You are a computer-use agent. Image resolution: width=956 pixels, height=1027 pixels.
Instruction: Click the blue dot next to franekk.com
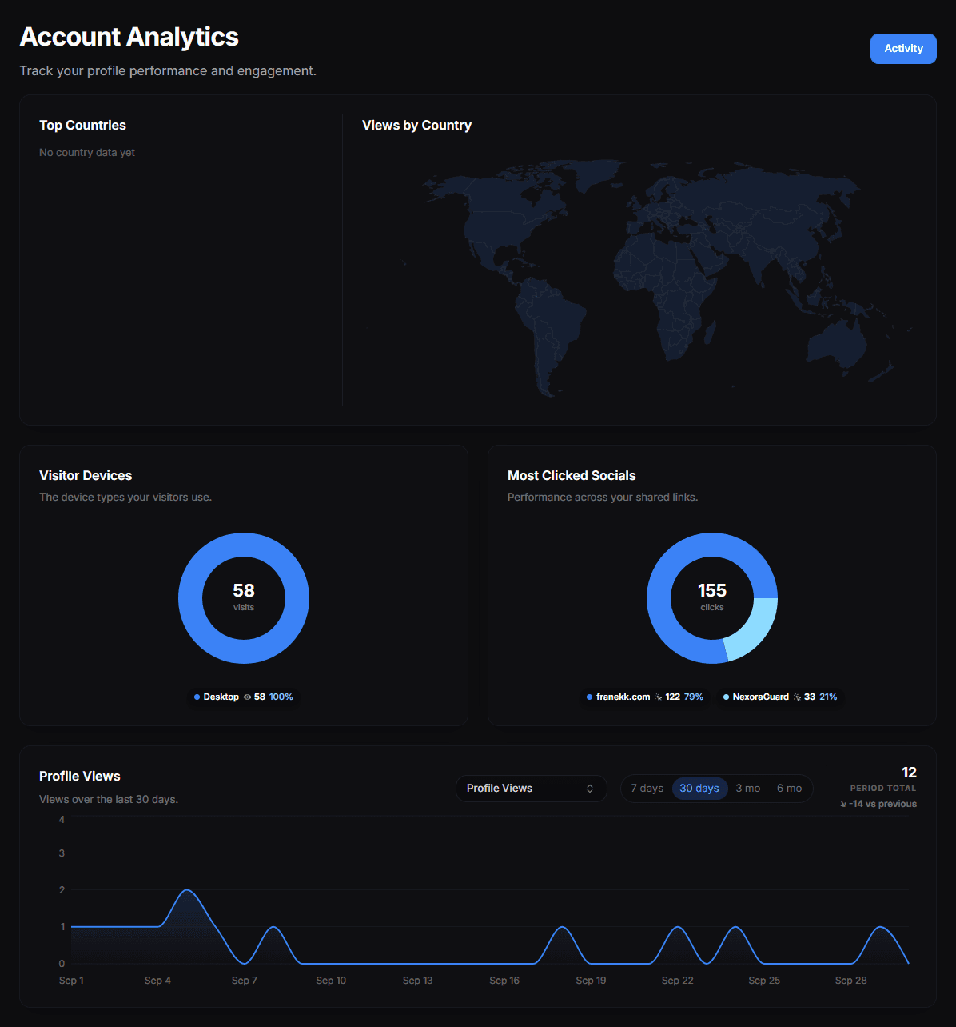tap(589, 697)
